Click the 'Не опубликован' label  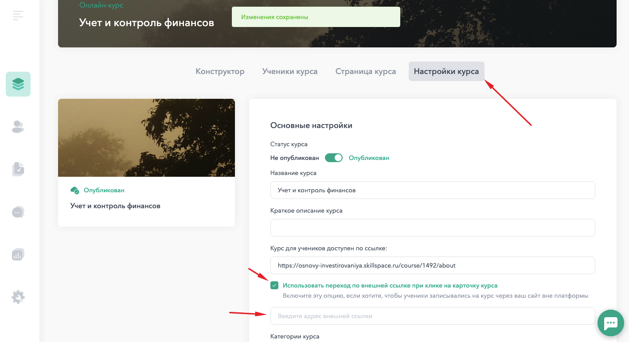295,158
